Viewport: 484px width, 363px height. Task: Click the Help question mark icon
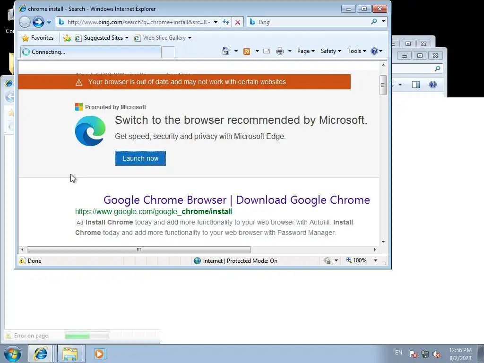pyautogui.click(x=374, y=51)
